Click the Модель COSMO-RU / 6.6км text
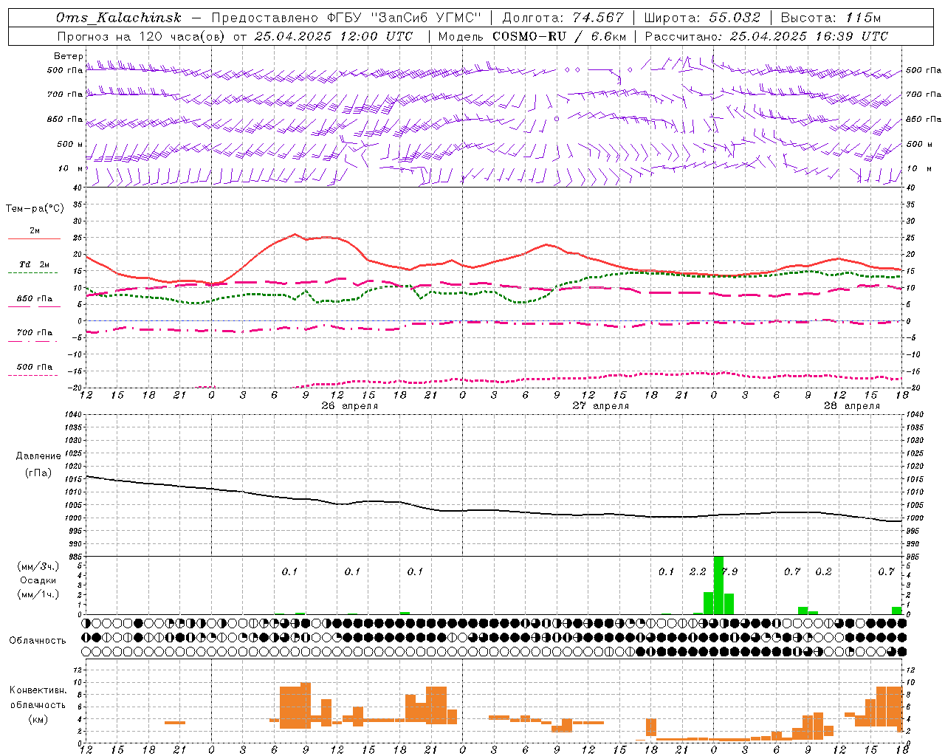The image size is (945, 756). pyautogui.click(x=532, y=36)
